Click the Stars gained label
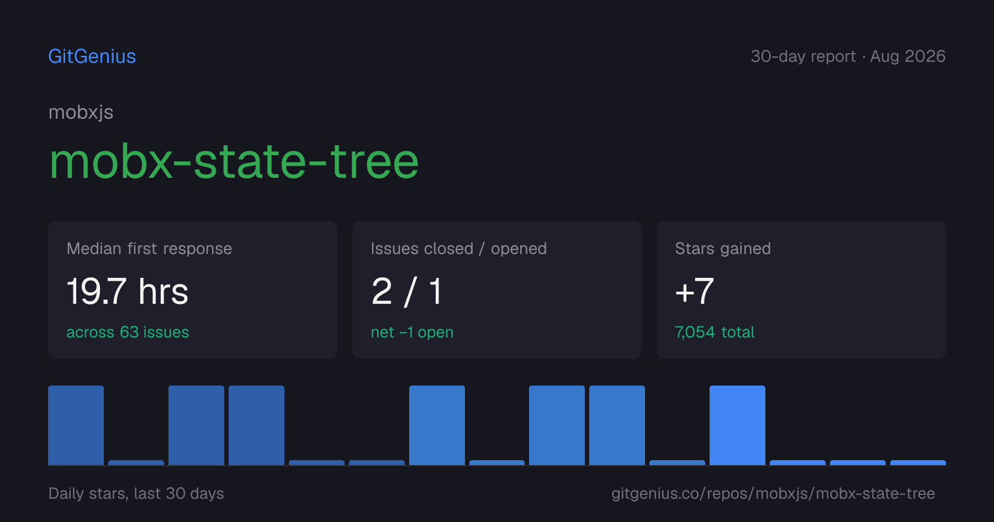 point(723,249)
